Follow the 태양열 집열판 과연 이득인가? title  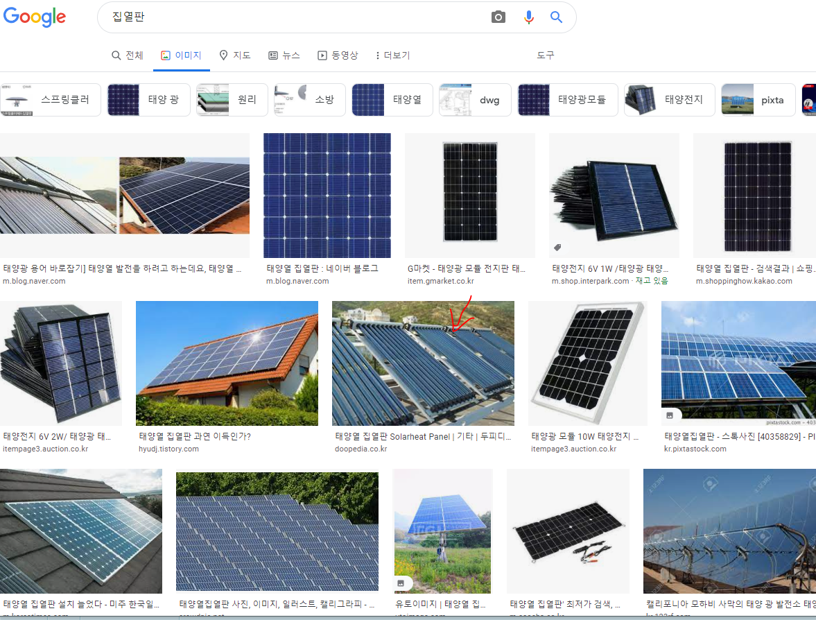[x=195, y=436]
